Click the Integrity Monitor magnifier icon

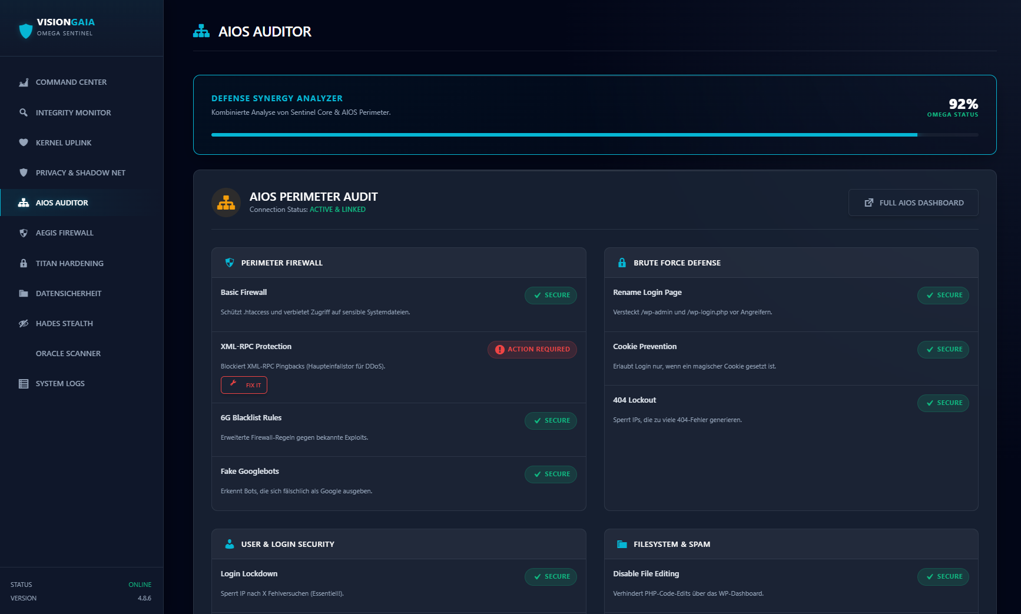click(24, 112)
